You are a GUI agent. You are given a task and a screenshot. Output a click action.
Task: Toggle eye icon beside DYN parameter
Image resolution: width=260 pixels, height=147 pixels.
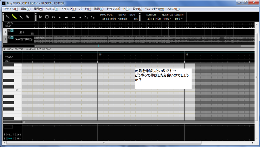(x=5, y=138)
